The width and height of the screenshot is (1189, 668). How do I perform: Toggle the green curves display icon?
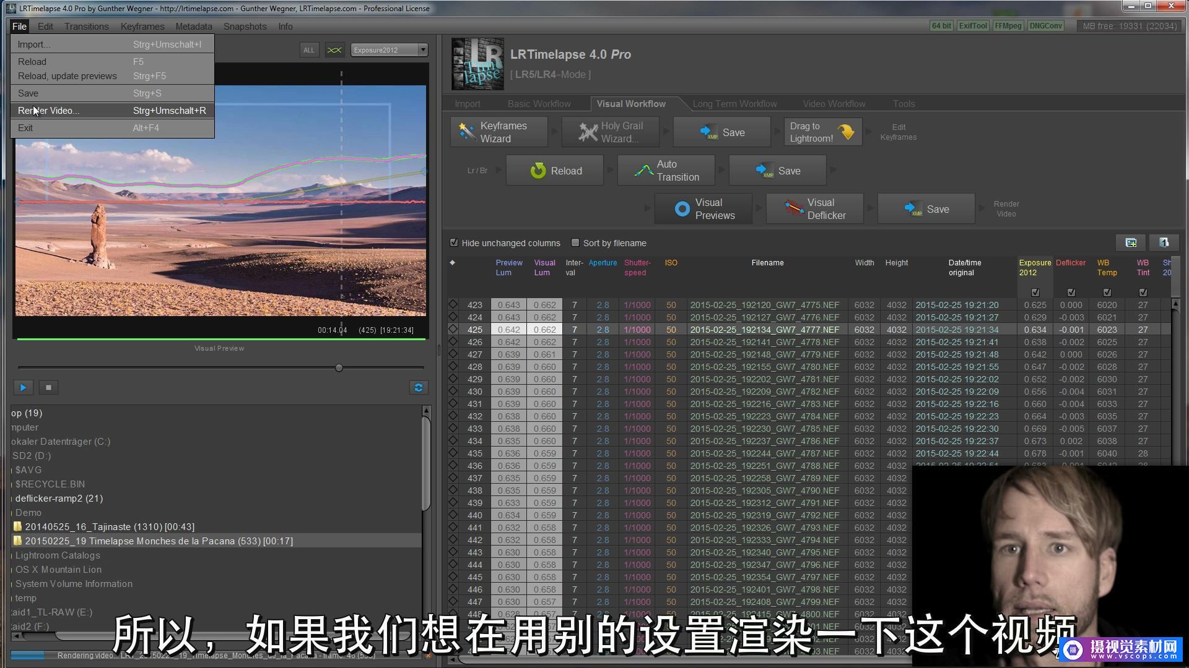click(334, 50)
